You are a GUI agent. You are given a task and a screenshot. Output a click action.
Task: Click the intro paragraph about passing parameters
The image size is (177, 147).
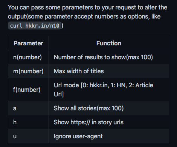(88, 16)
